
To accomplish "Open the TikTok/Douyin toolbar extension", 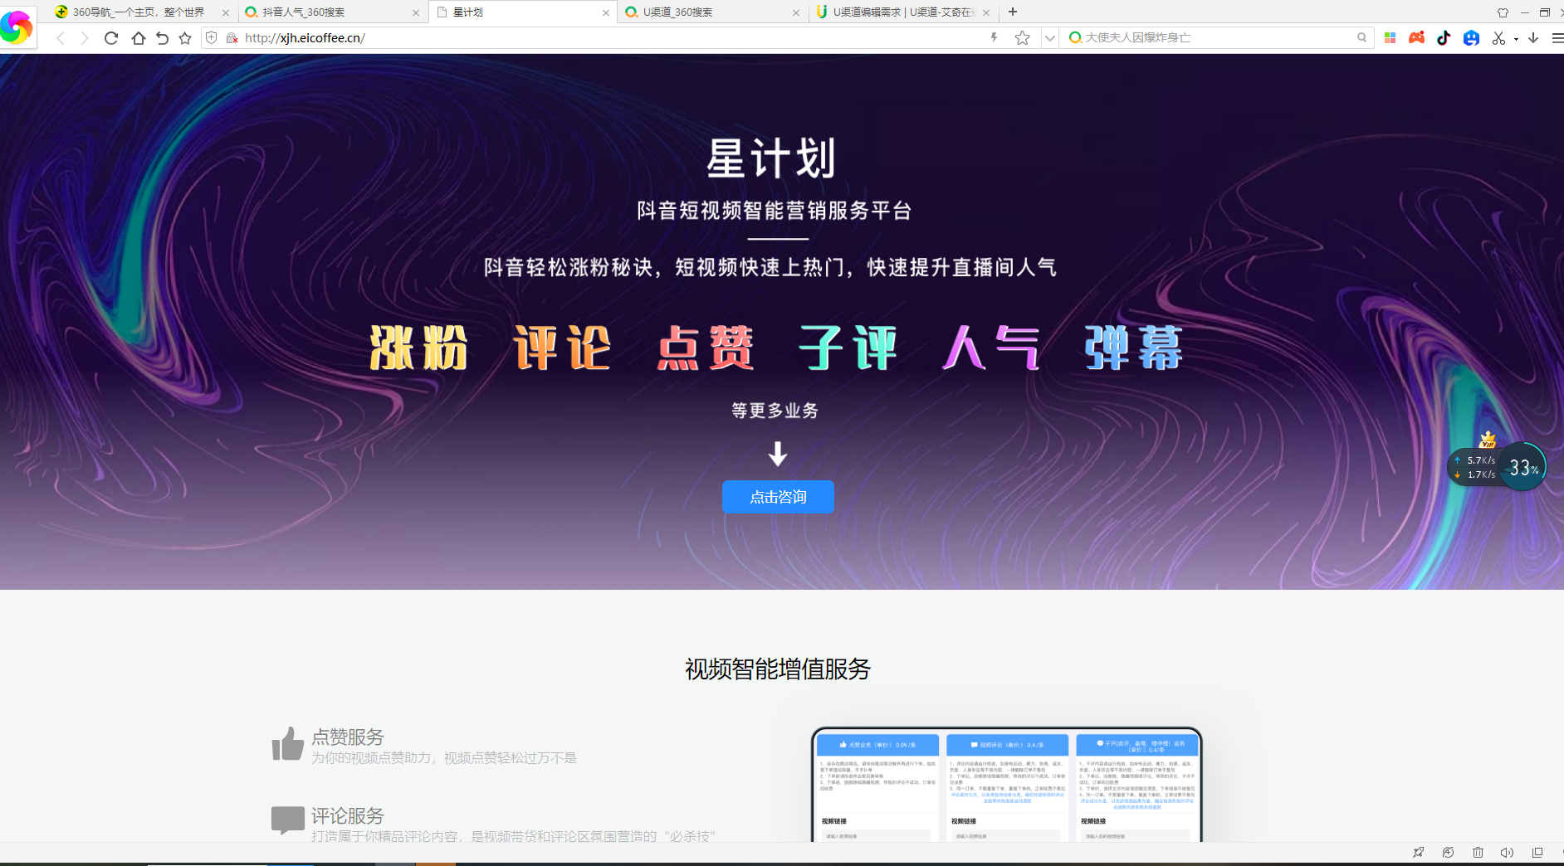I will click(1444, 38).
